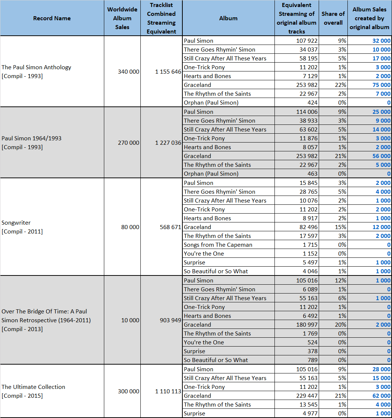Viewport: 392px width, 418px height.
Task: Click the 1 715 streaming value
Action: [297, 245]
